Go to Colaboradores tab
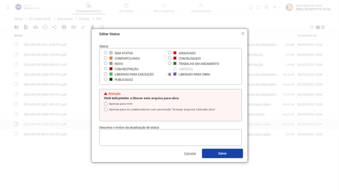 201,8
